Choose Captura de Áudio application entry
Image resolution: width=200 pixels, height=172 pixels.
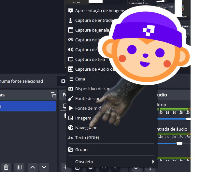pos(95,69)
